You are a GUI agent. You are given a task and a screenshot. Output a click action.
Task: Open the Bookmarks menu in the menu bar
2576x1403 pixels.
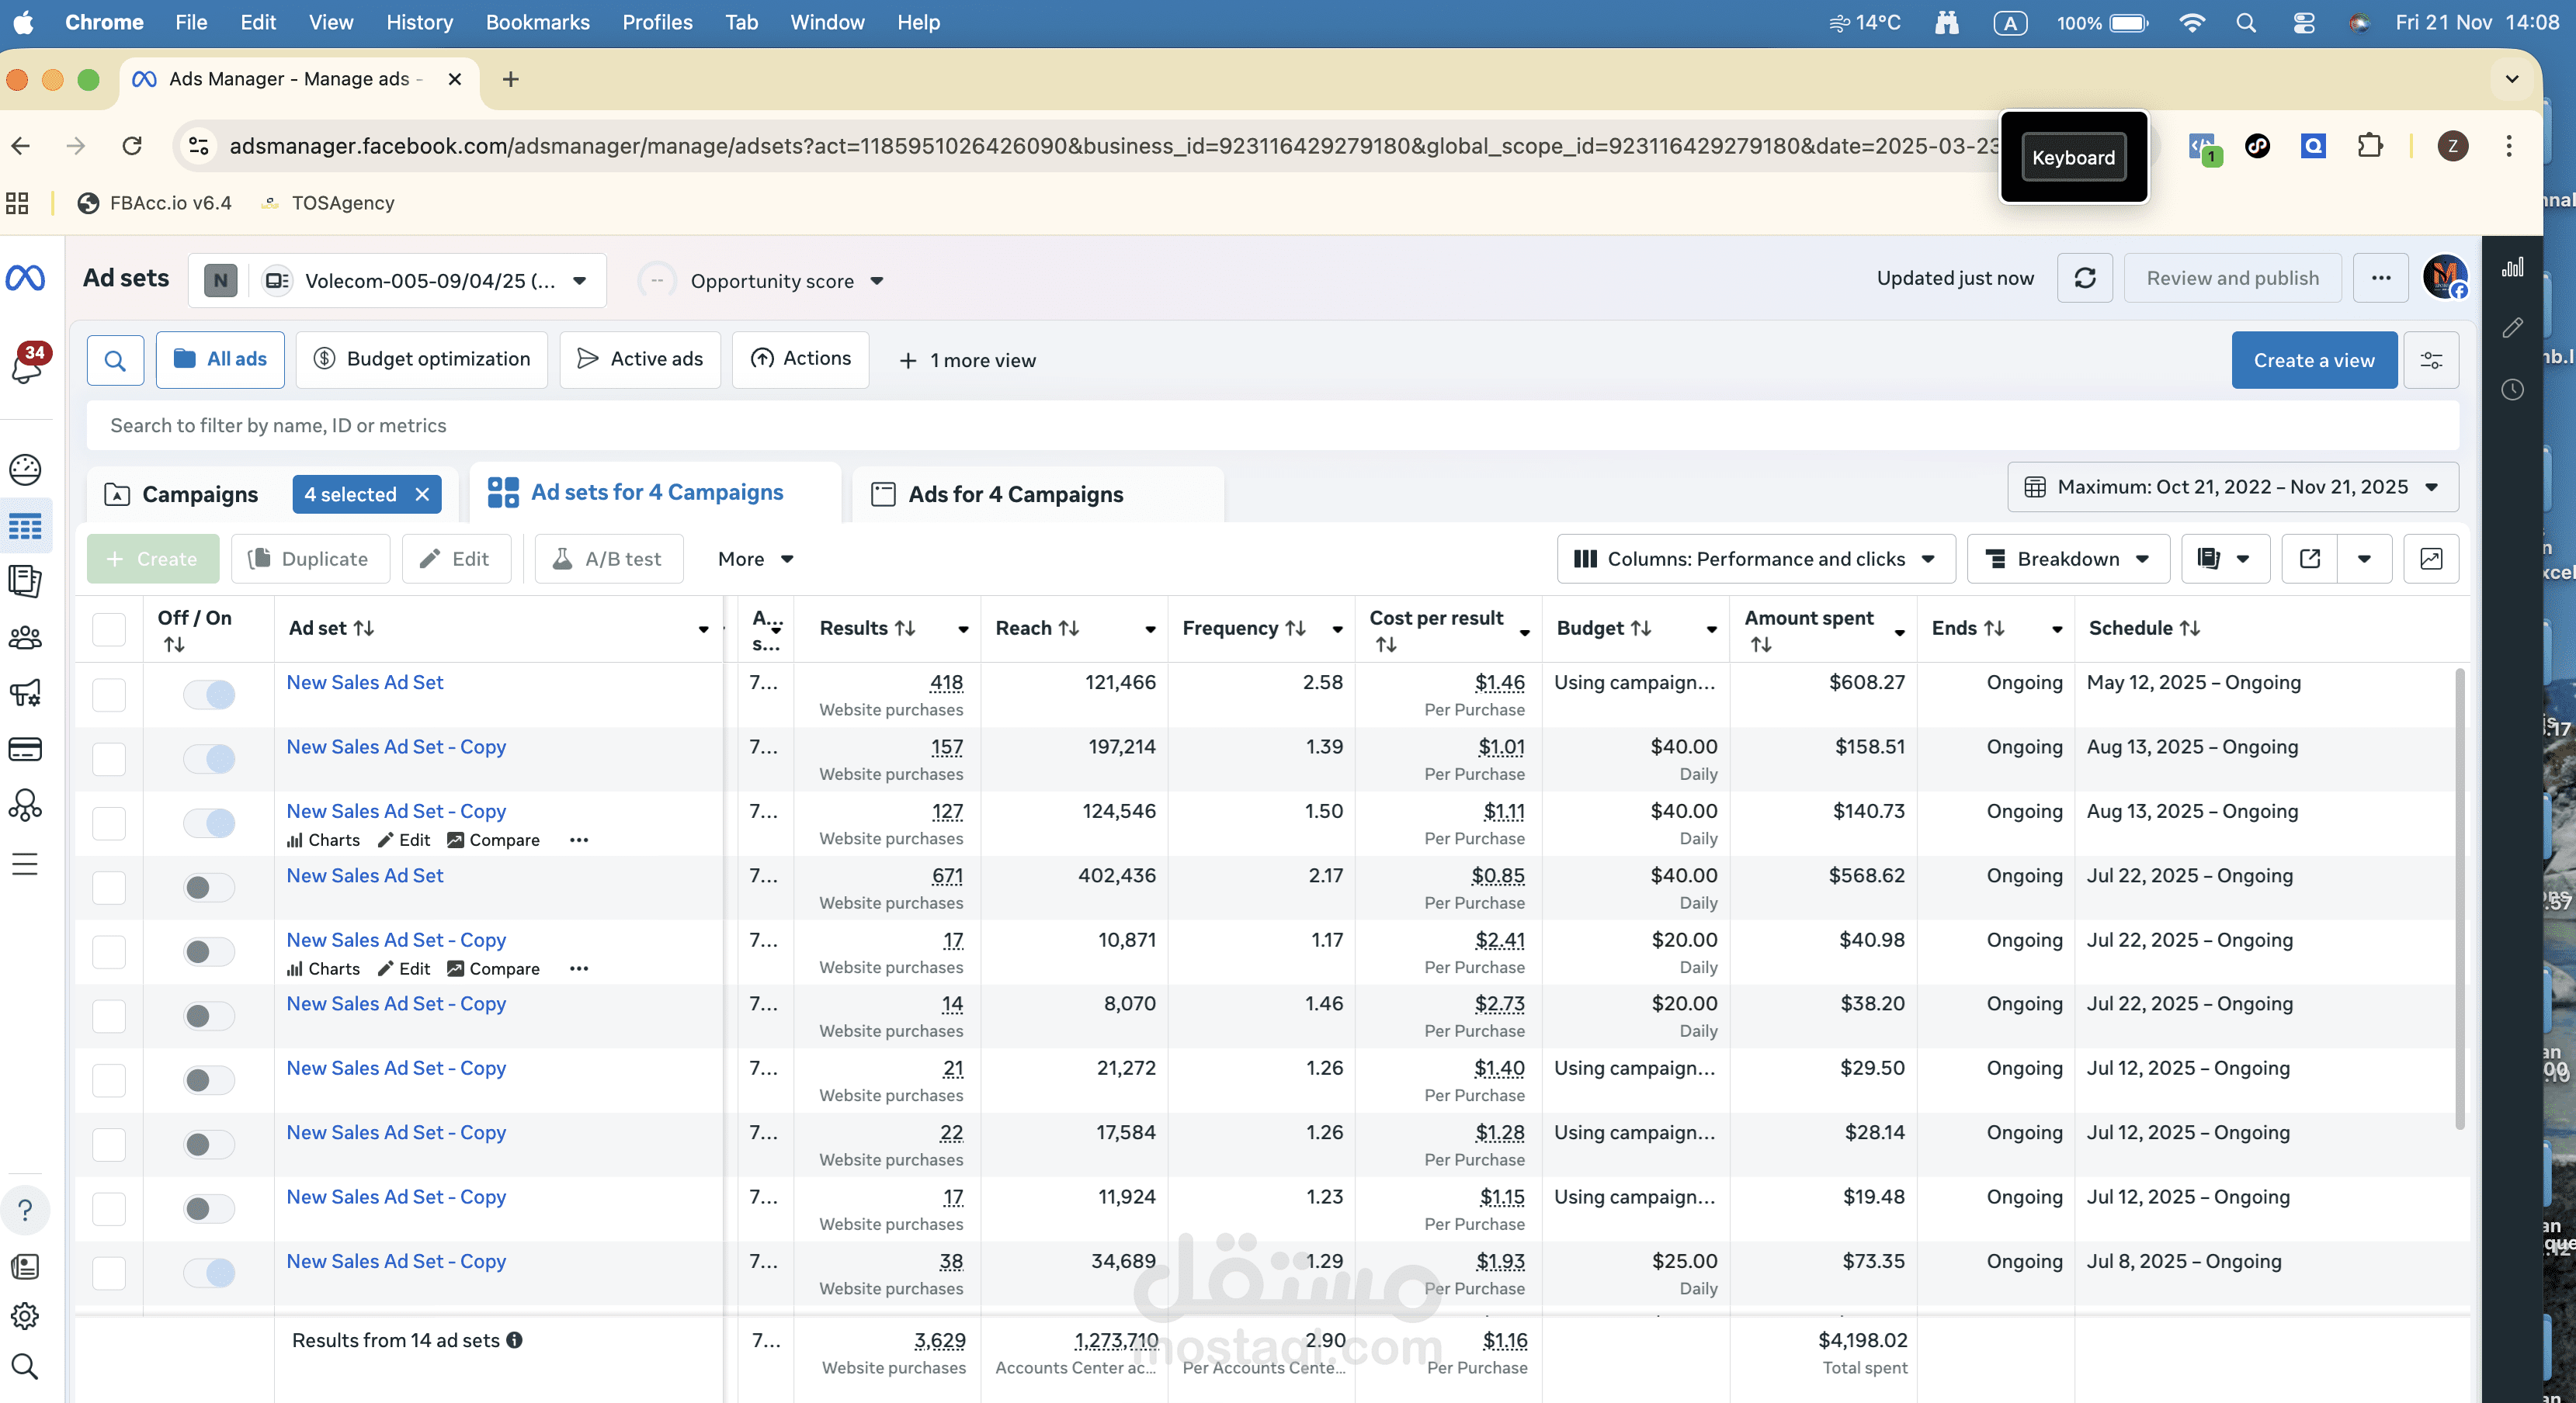point(537,22)
